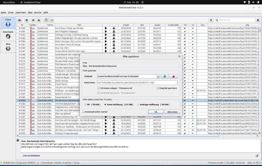Open Link zur Webseite in the description panel

(31, 155)
